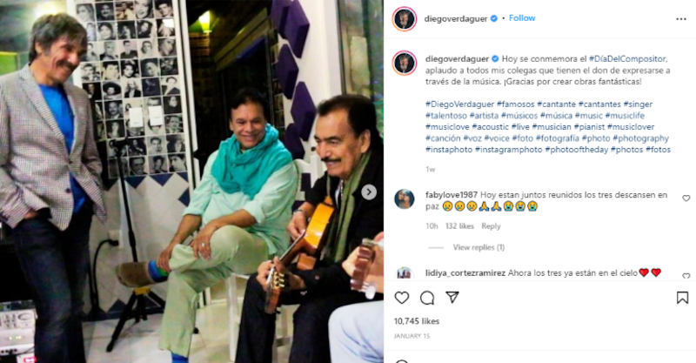View the 10,745 likes list

417,321
